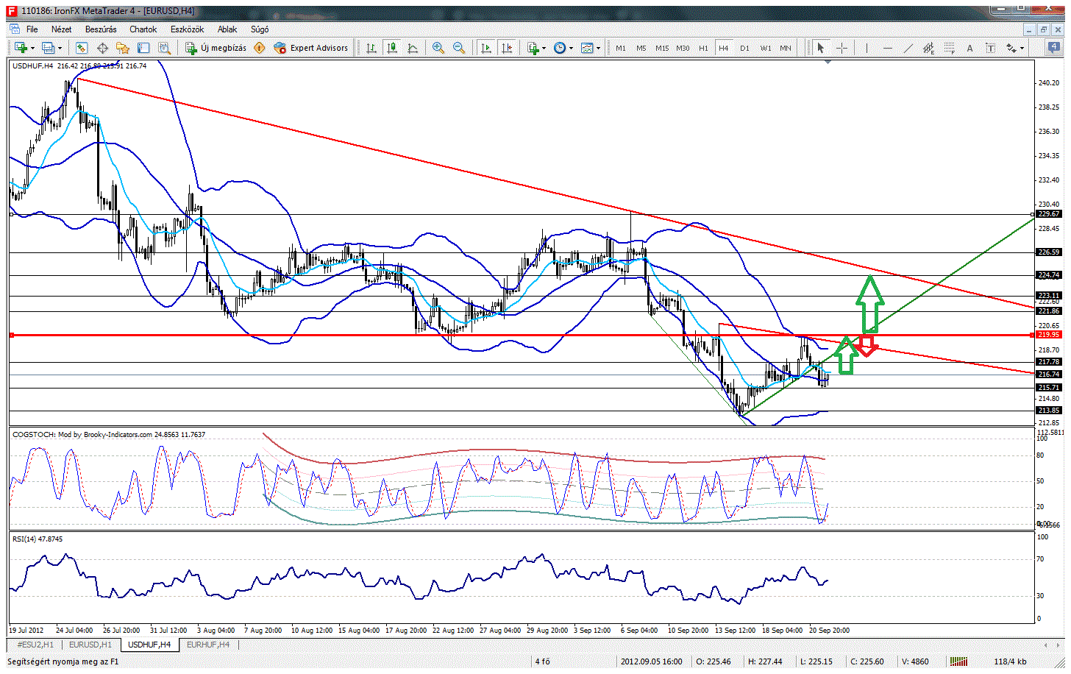Viewport: 1071px width, 674px height.
Task: Toggle candlestick chart display mode
Action: (x=392, y=48)
